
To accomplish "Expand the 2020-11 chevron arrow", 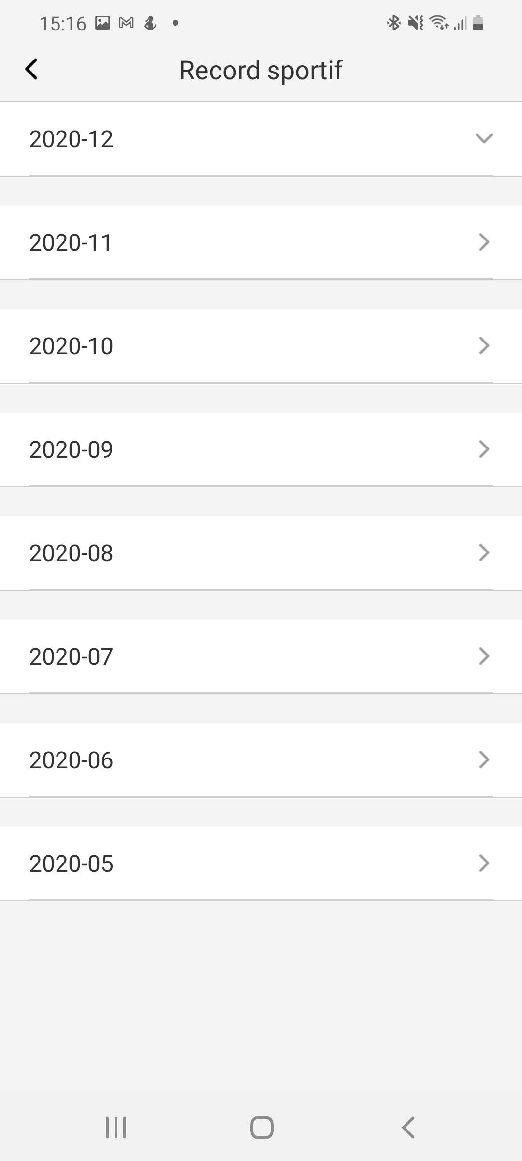I will pos(484,242).
